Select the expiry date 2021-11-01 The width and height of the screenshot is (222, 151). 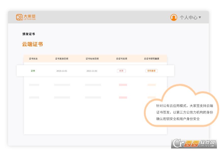pos(92,71)
